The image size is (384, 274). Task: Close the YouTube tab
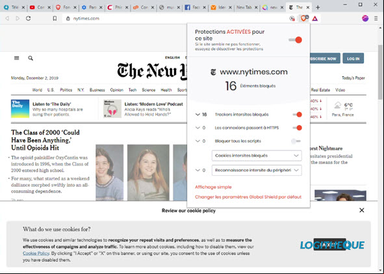pyautogui.click(x=49, y=7)
